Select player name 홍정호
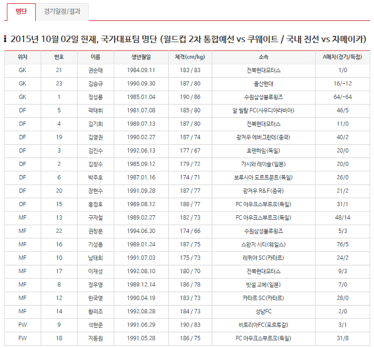374x348 pixels. pos(95,204)
